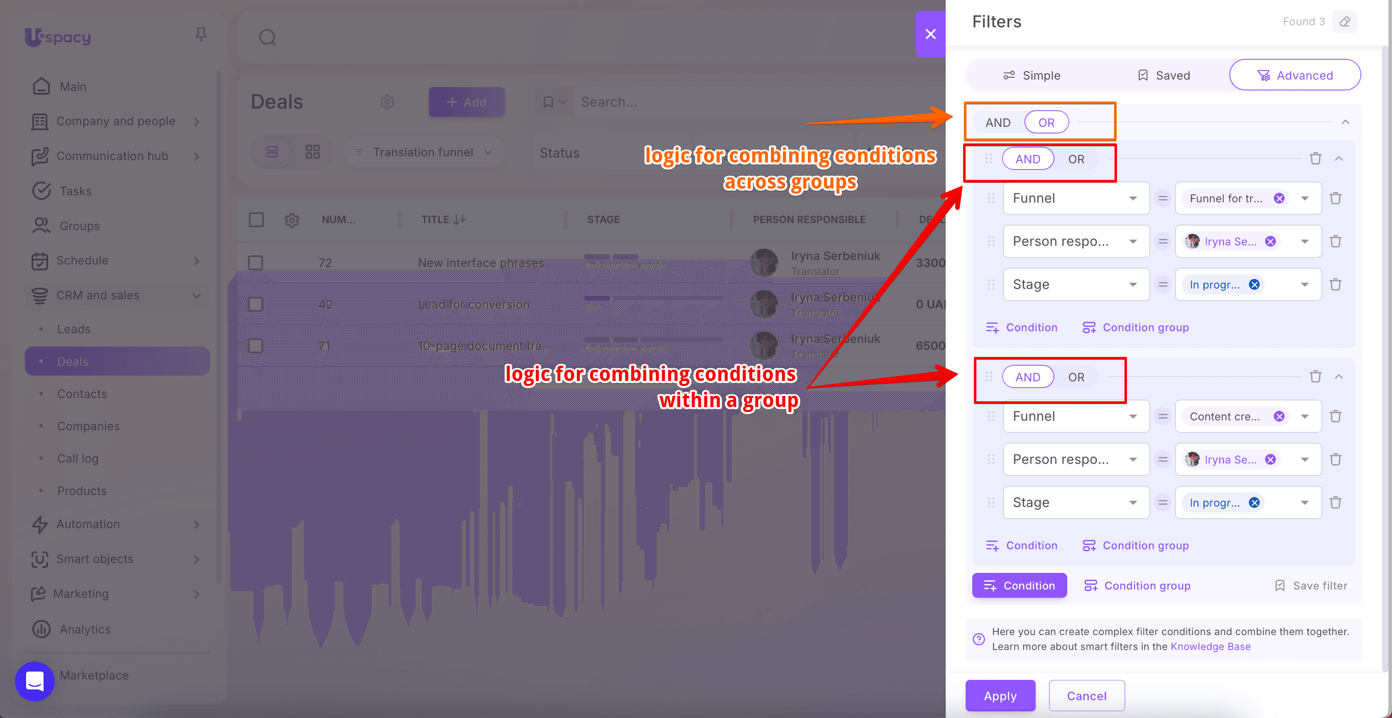Click pin icon in sidebar header

(201, 35)
